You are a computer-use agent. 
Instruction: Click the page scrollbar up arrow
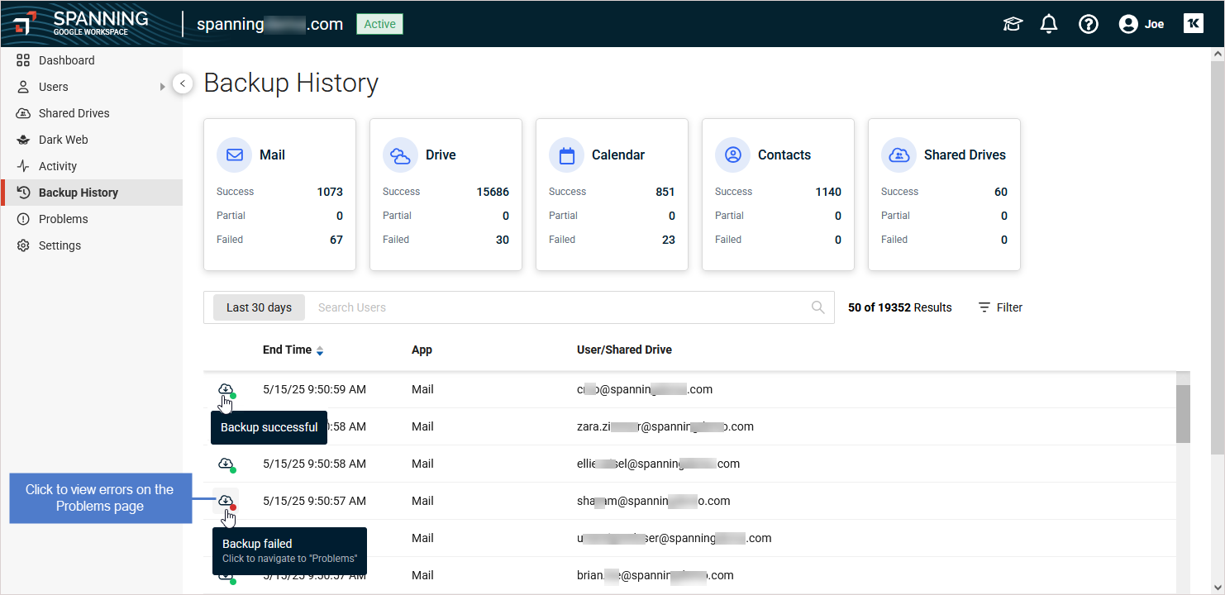1218,55
